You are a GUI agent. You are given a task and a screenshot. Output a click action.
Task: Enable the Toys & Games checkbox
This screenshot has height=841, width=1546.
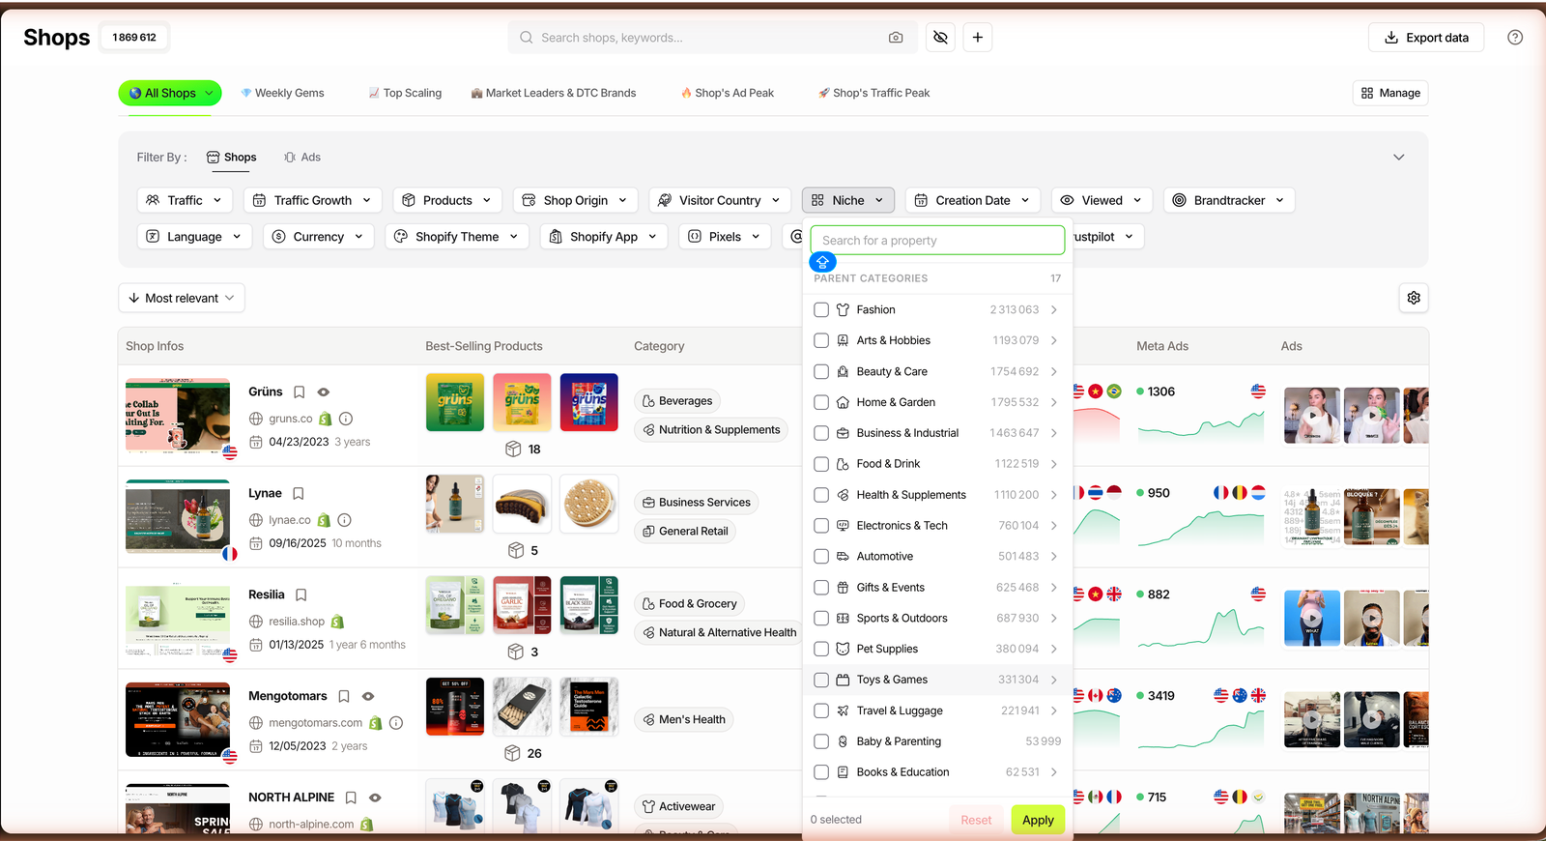(x=821, y=681)
